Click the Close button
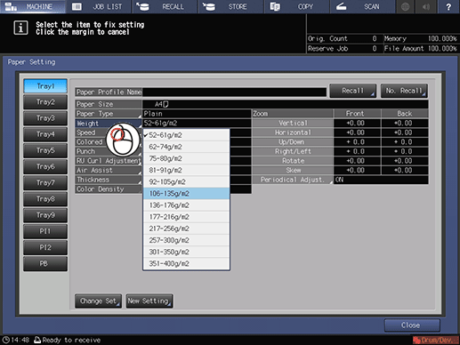460x345 pixels. click(x=412, y=325)
